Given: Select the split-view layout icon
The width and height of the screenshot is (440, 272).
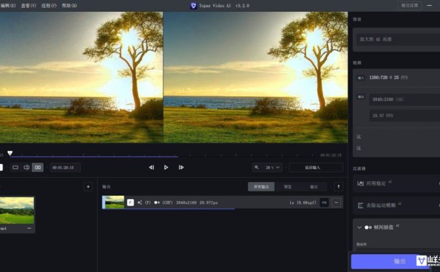Looking at the screenshot, I should [x=27, y=167].
